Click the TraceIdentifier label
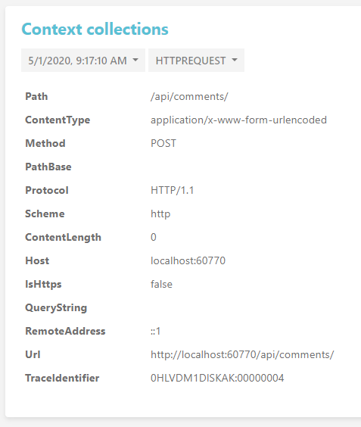Viewport: 361px width, 427px height. tap(62, 378)
